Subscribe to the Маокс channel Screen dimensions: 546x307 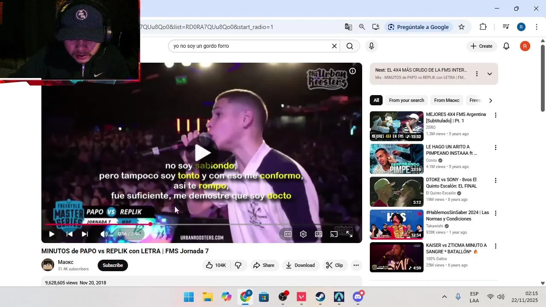pyautogui.click(x=113, y=265)
